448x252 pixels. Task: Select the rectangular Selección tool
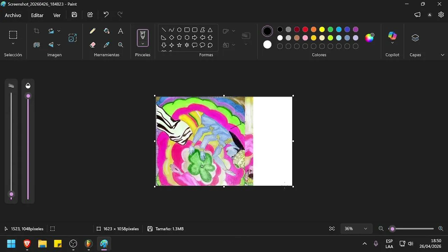coord(13,35)
